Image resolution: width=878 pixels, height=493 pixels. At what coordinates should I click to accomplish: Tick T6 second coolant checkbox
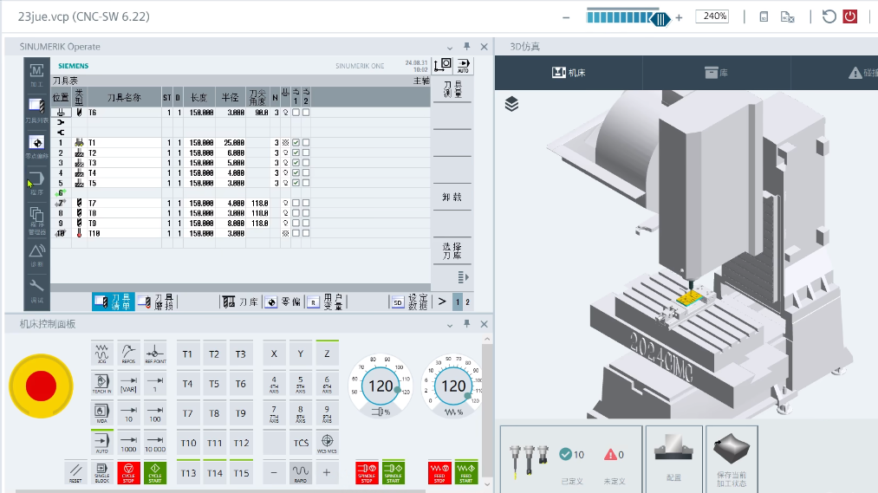click(x=305, y=113)
